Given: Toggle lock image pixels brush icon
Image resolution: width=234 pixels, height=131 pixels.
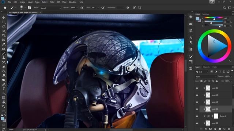Looking at the screenshot, I should [205, 81].
